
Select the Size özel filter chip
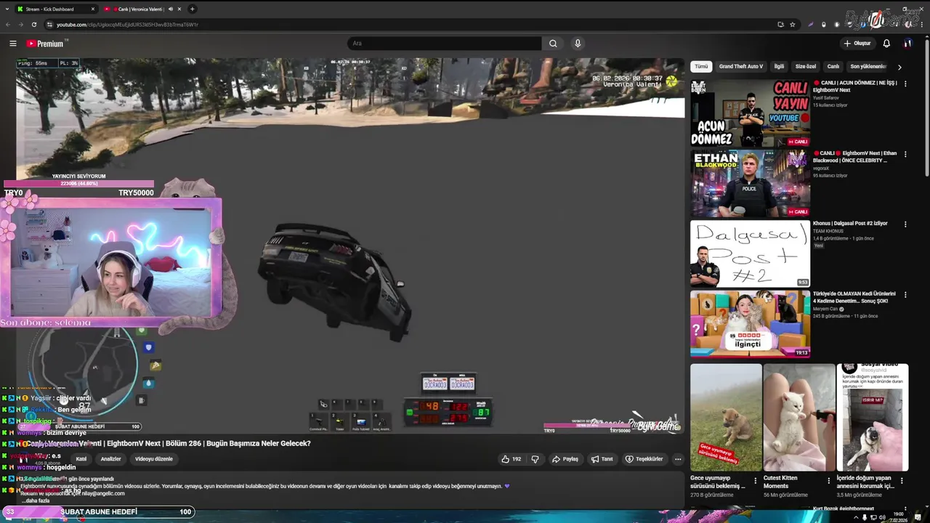click(806, 66)
